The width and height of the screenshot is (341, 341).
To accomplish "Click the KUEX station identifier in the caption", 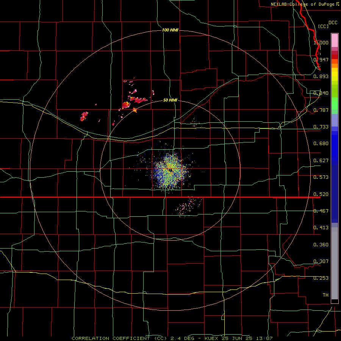I will point(212,338).
